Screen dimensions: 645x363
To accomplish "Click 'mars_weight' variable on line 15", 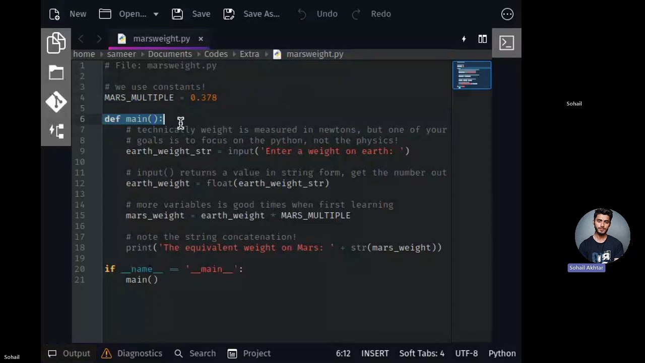I will [x=155, y=216].
